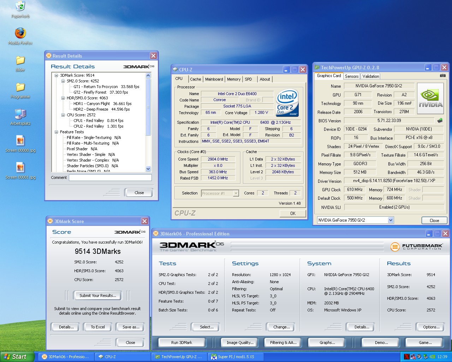Image resolution: width=452 pixels, height=362 pixels.
Task: Click the Comment text field
Action: tap(110, 178)
